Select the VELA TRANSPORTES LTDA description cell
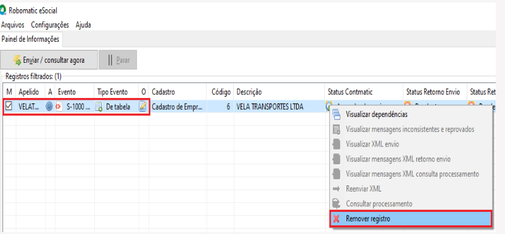This screenshot has height=234, width=505. coord(279,107)
